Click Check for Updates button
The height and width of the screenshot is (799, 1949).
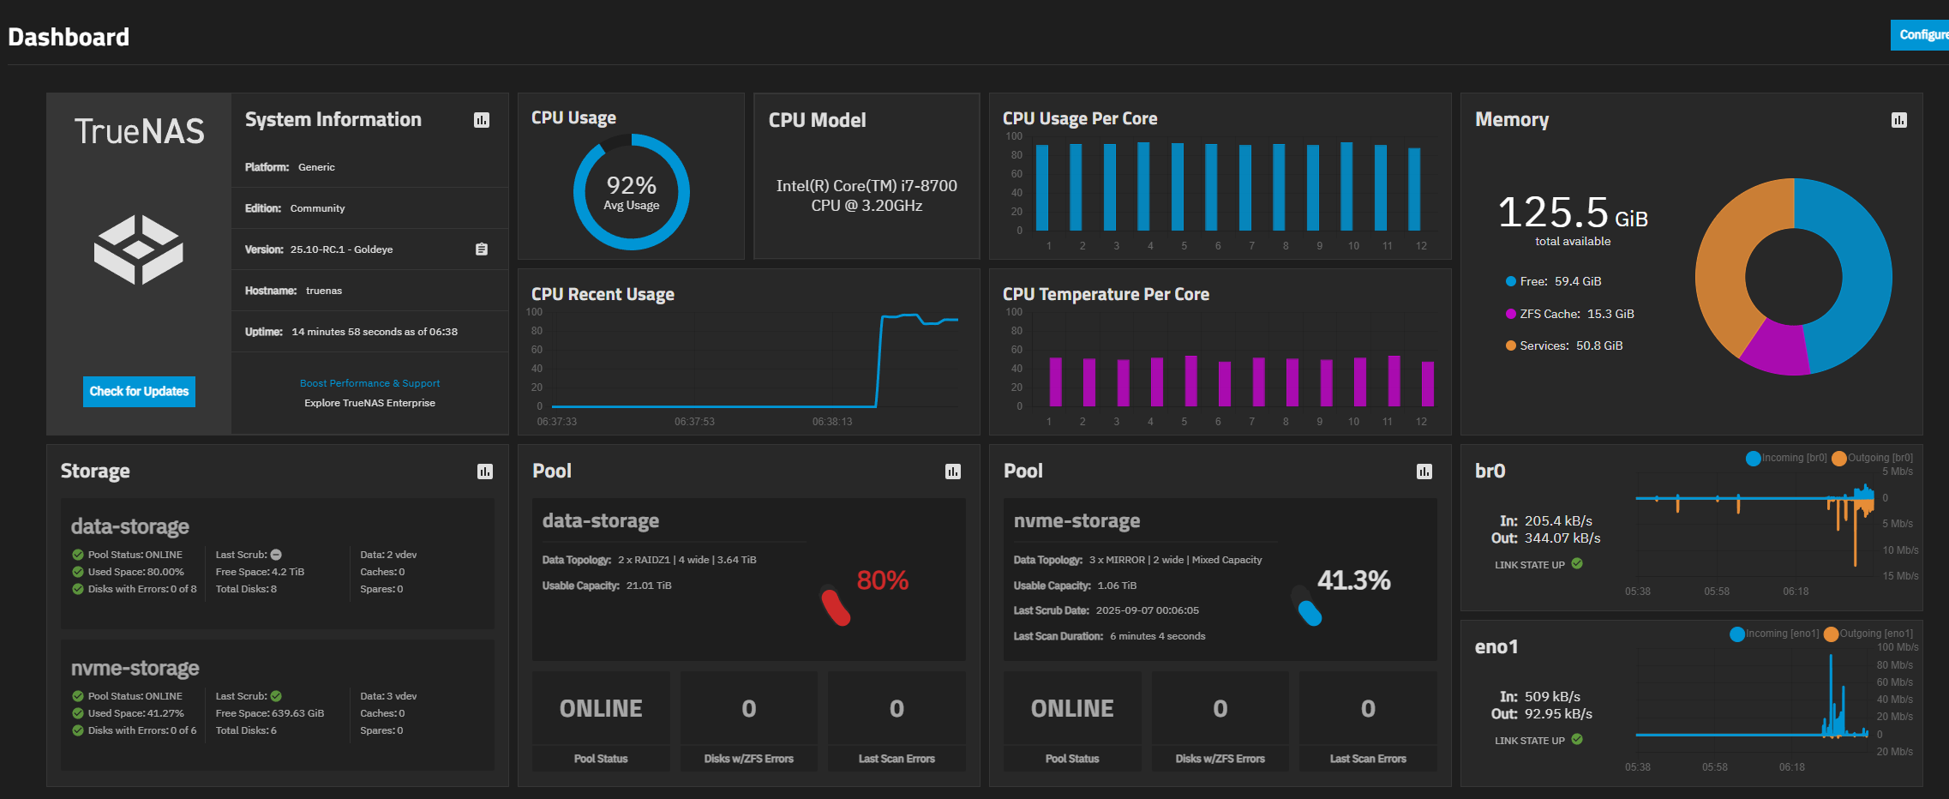(139, 392)
